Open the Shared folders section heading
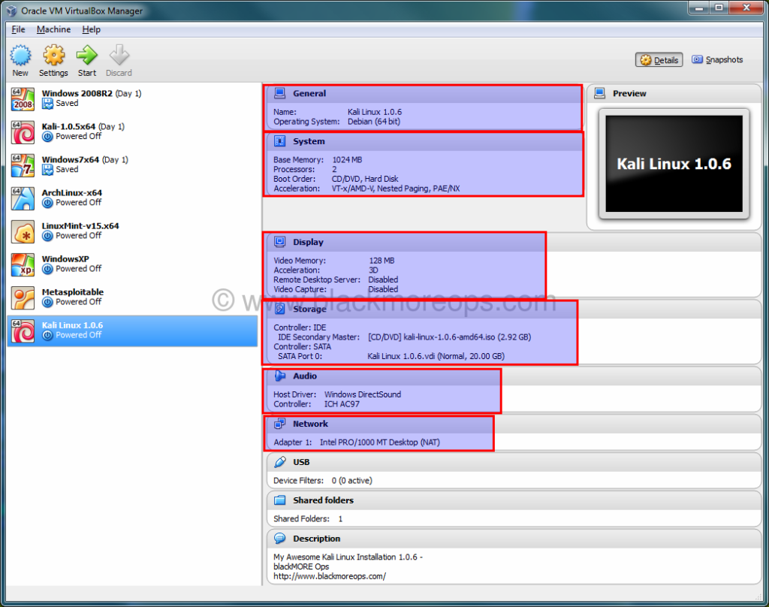 323,500
